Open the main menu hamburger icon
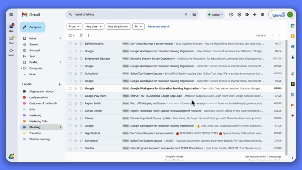This screenshot has height=170, width=302. [x=11, y=15]
